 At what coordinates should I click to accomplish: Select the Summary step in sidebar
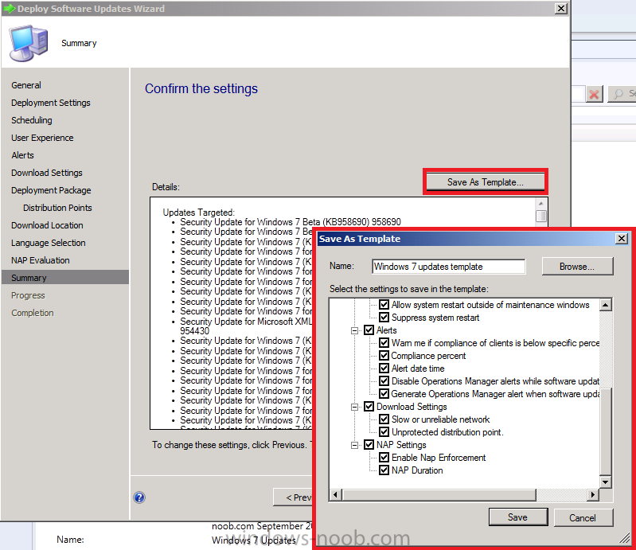coord(65,278)
